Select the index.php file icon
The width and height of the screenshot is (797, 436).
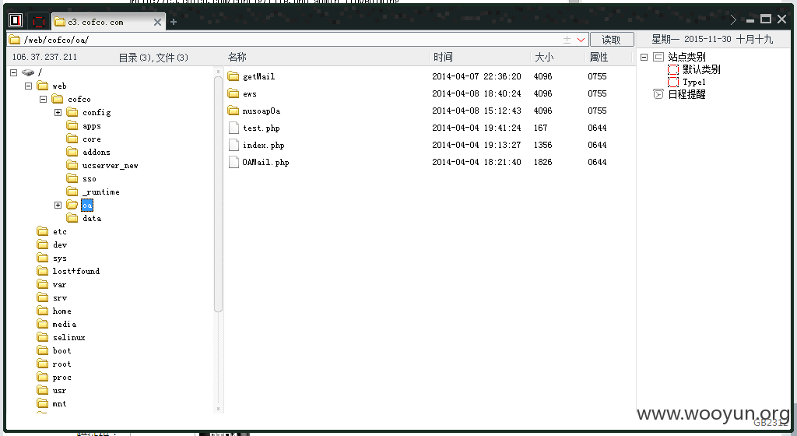click(233, 145)
